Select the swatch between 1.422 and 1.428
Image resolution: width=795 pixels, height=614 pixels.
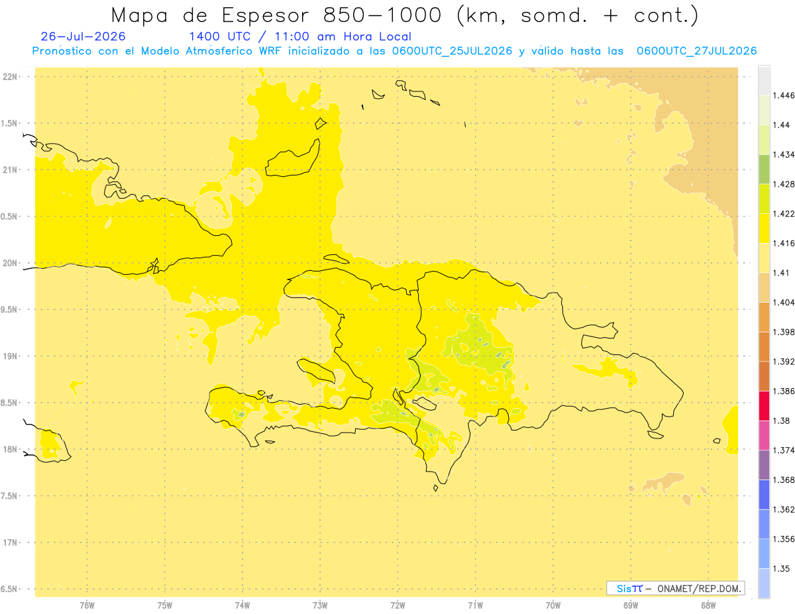click(x=765, y=199)
